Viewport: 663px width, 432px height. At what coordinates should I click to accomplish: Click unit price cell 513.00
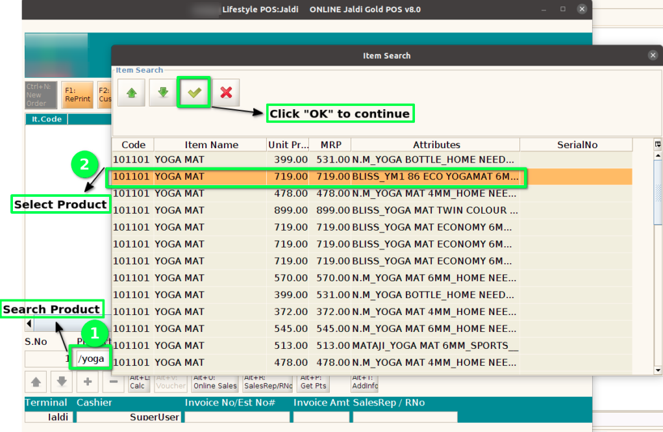[x=288, y=346]
